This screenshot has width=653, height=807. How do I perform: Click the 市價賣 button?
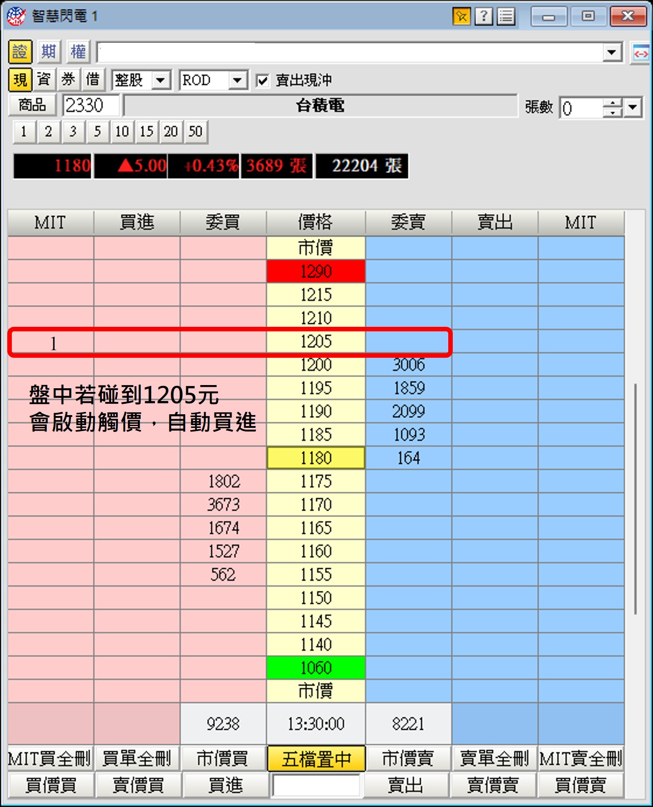[409, 758]
